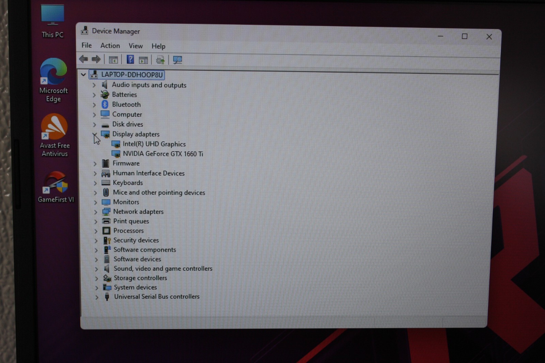Click NVIDIA GeForce GTX 1660 Ti device icon
The image size is (545, 363).
click(x=116, y=154)
